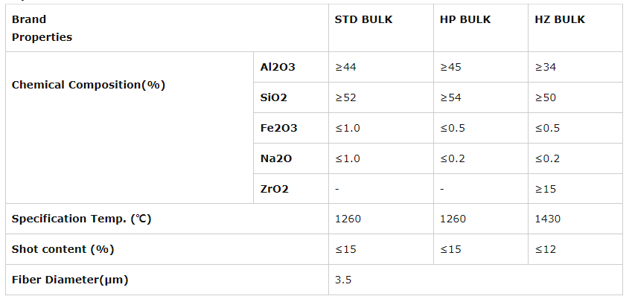Screen dimensions: 632x299
Task: Click the ≥44 value for STD BULK
Action: point(346,68)
